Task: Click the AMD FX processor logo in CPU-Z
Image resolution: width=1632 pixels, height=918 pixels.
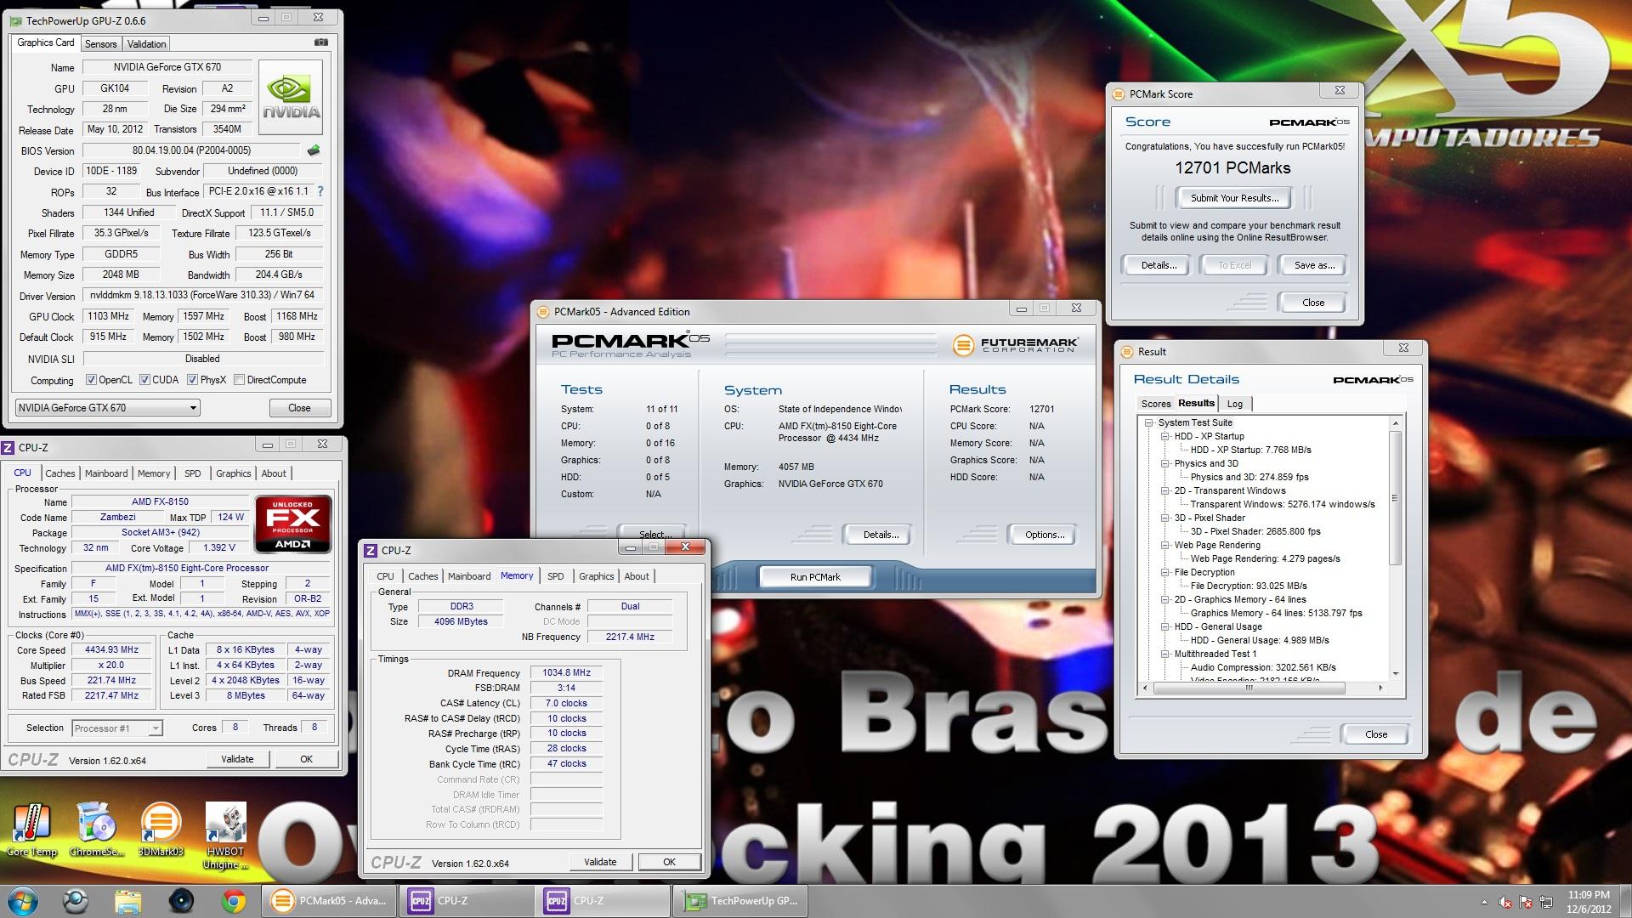Action: 292,524
